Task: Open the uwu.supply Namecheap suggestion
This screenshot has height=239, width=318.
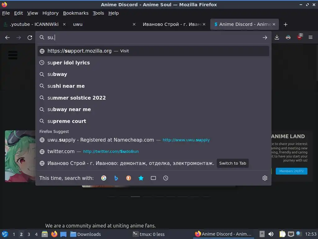Action: point(153,140)
